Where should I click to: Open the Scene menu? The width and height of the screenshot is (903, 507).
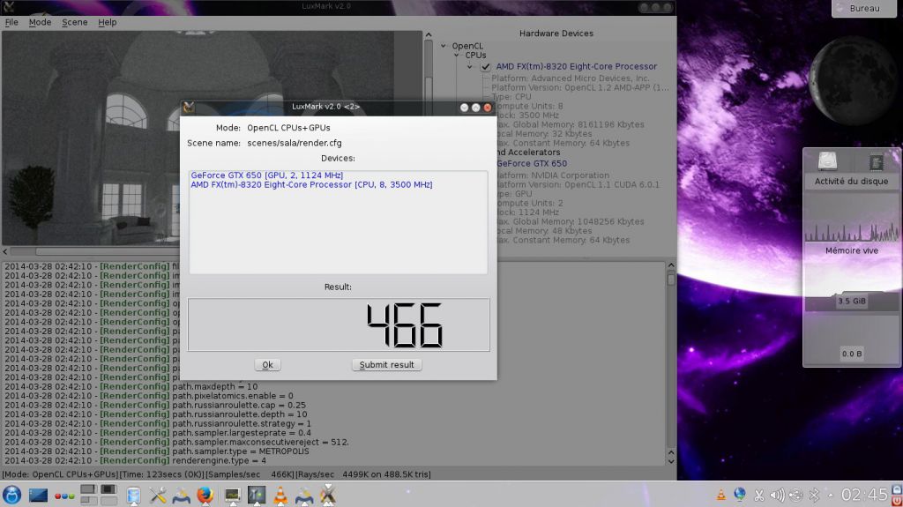[x=75, y=22]
